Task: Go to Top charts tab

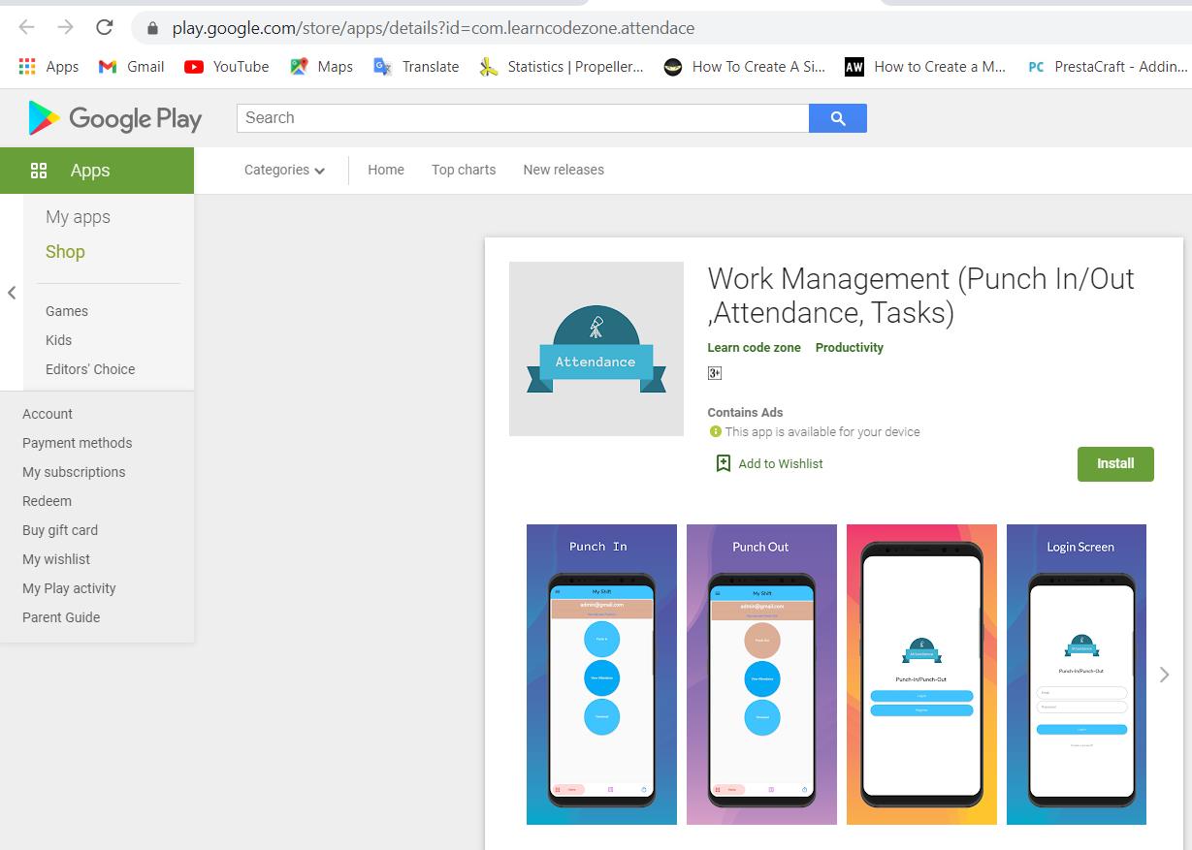Action: click(x=464, y=170)
